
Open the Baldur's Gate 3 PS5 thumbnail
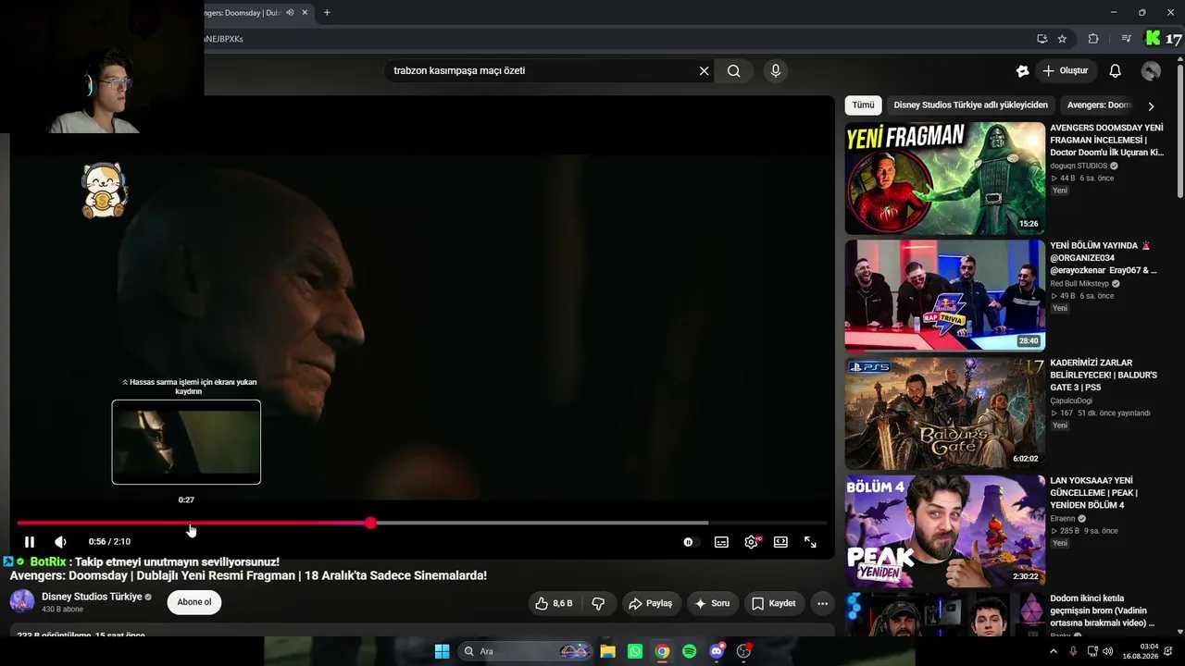coord(944,413)
